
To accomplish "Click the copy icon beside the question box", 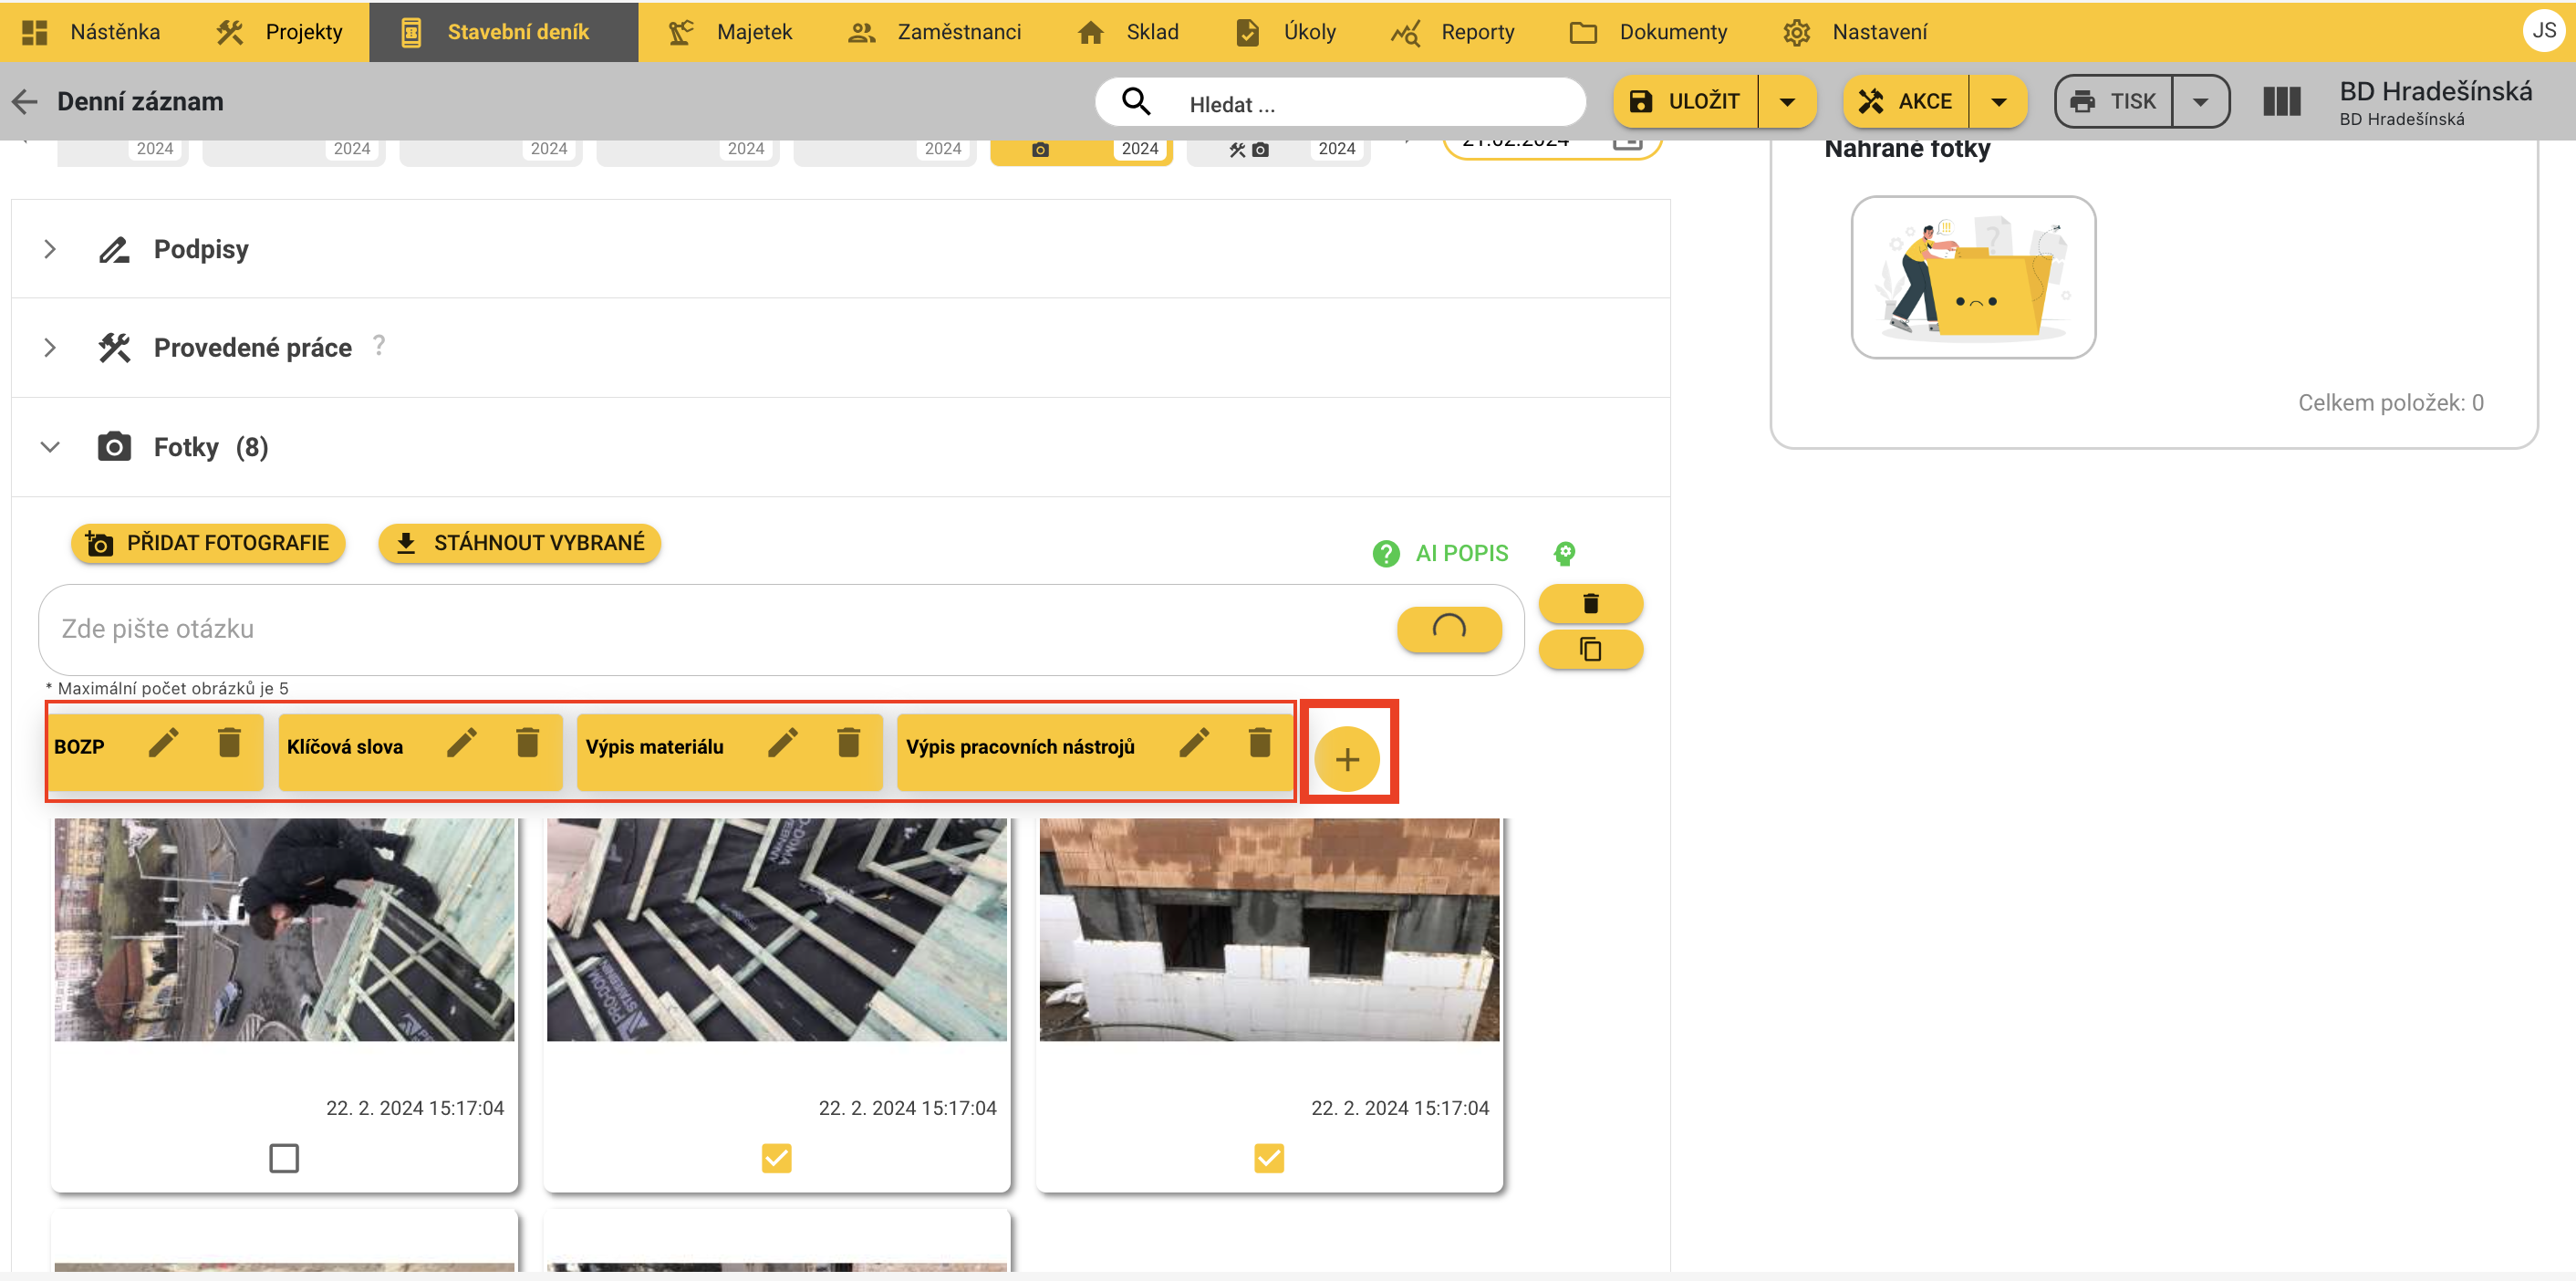I will coord(1589,650).
